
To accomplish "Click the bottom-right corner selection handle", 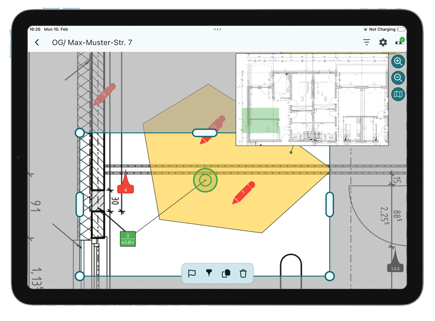I will click(330, 276).
